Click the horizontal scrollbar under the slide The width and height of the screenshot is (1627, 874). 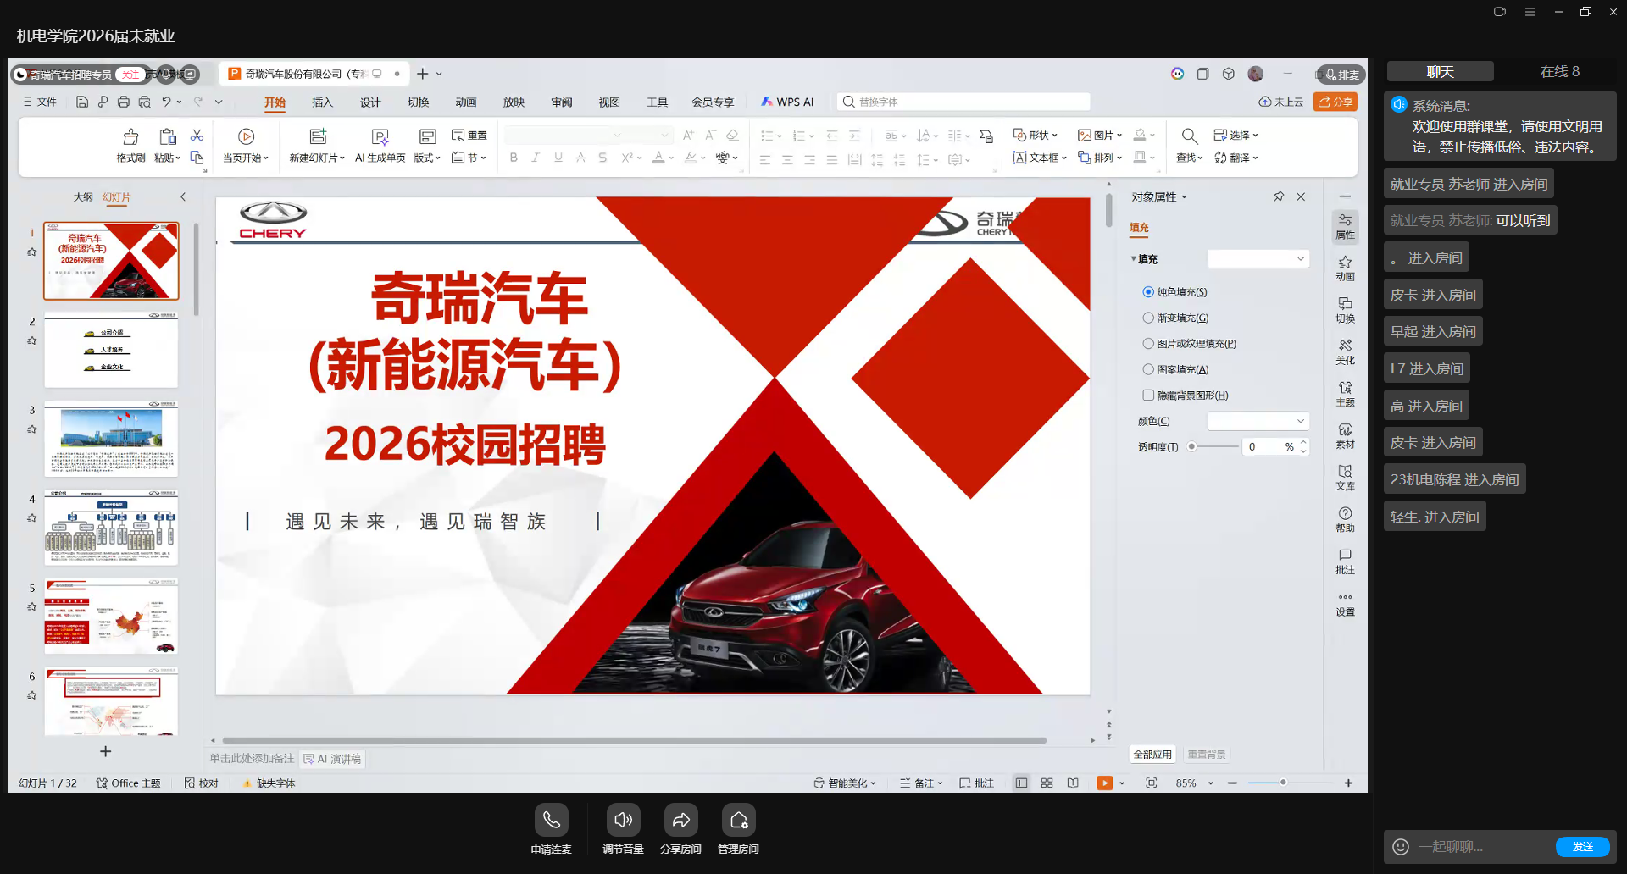coord(634,740)
